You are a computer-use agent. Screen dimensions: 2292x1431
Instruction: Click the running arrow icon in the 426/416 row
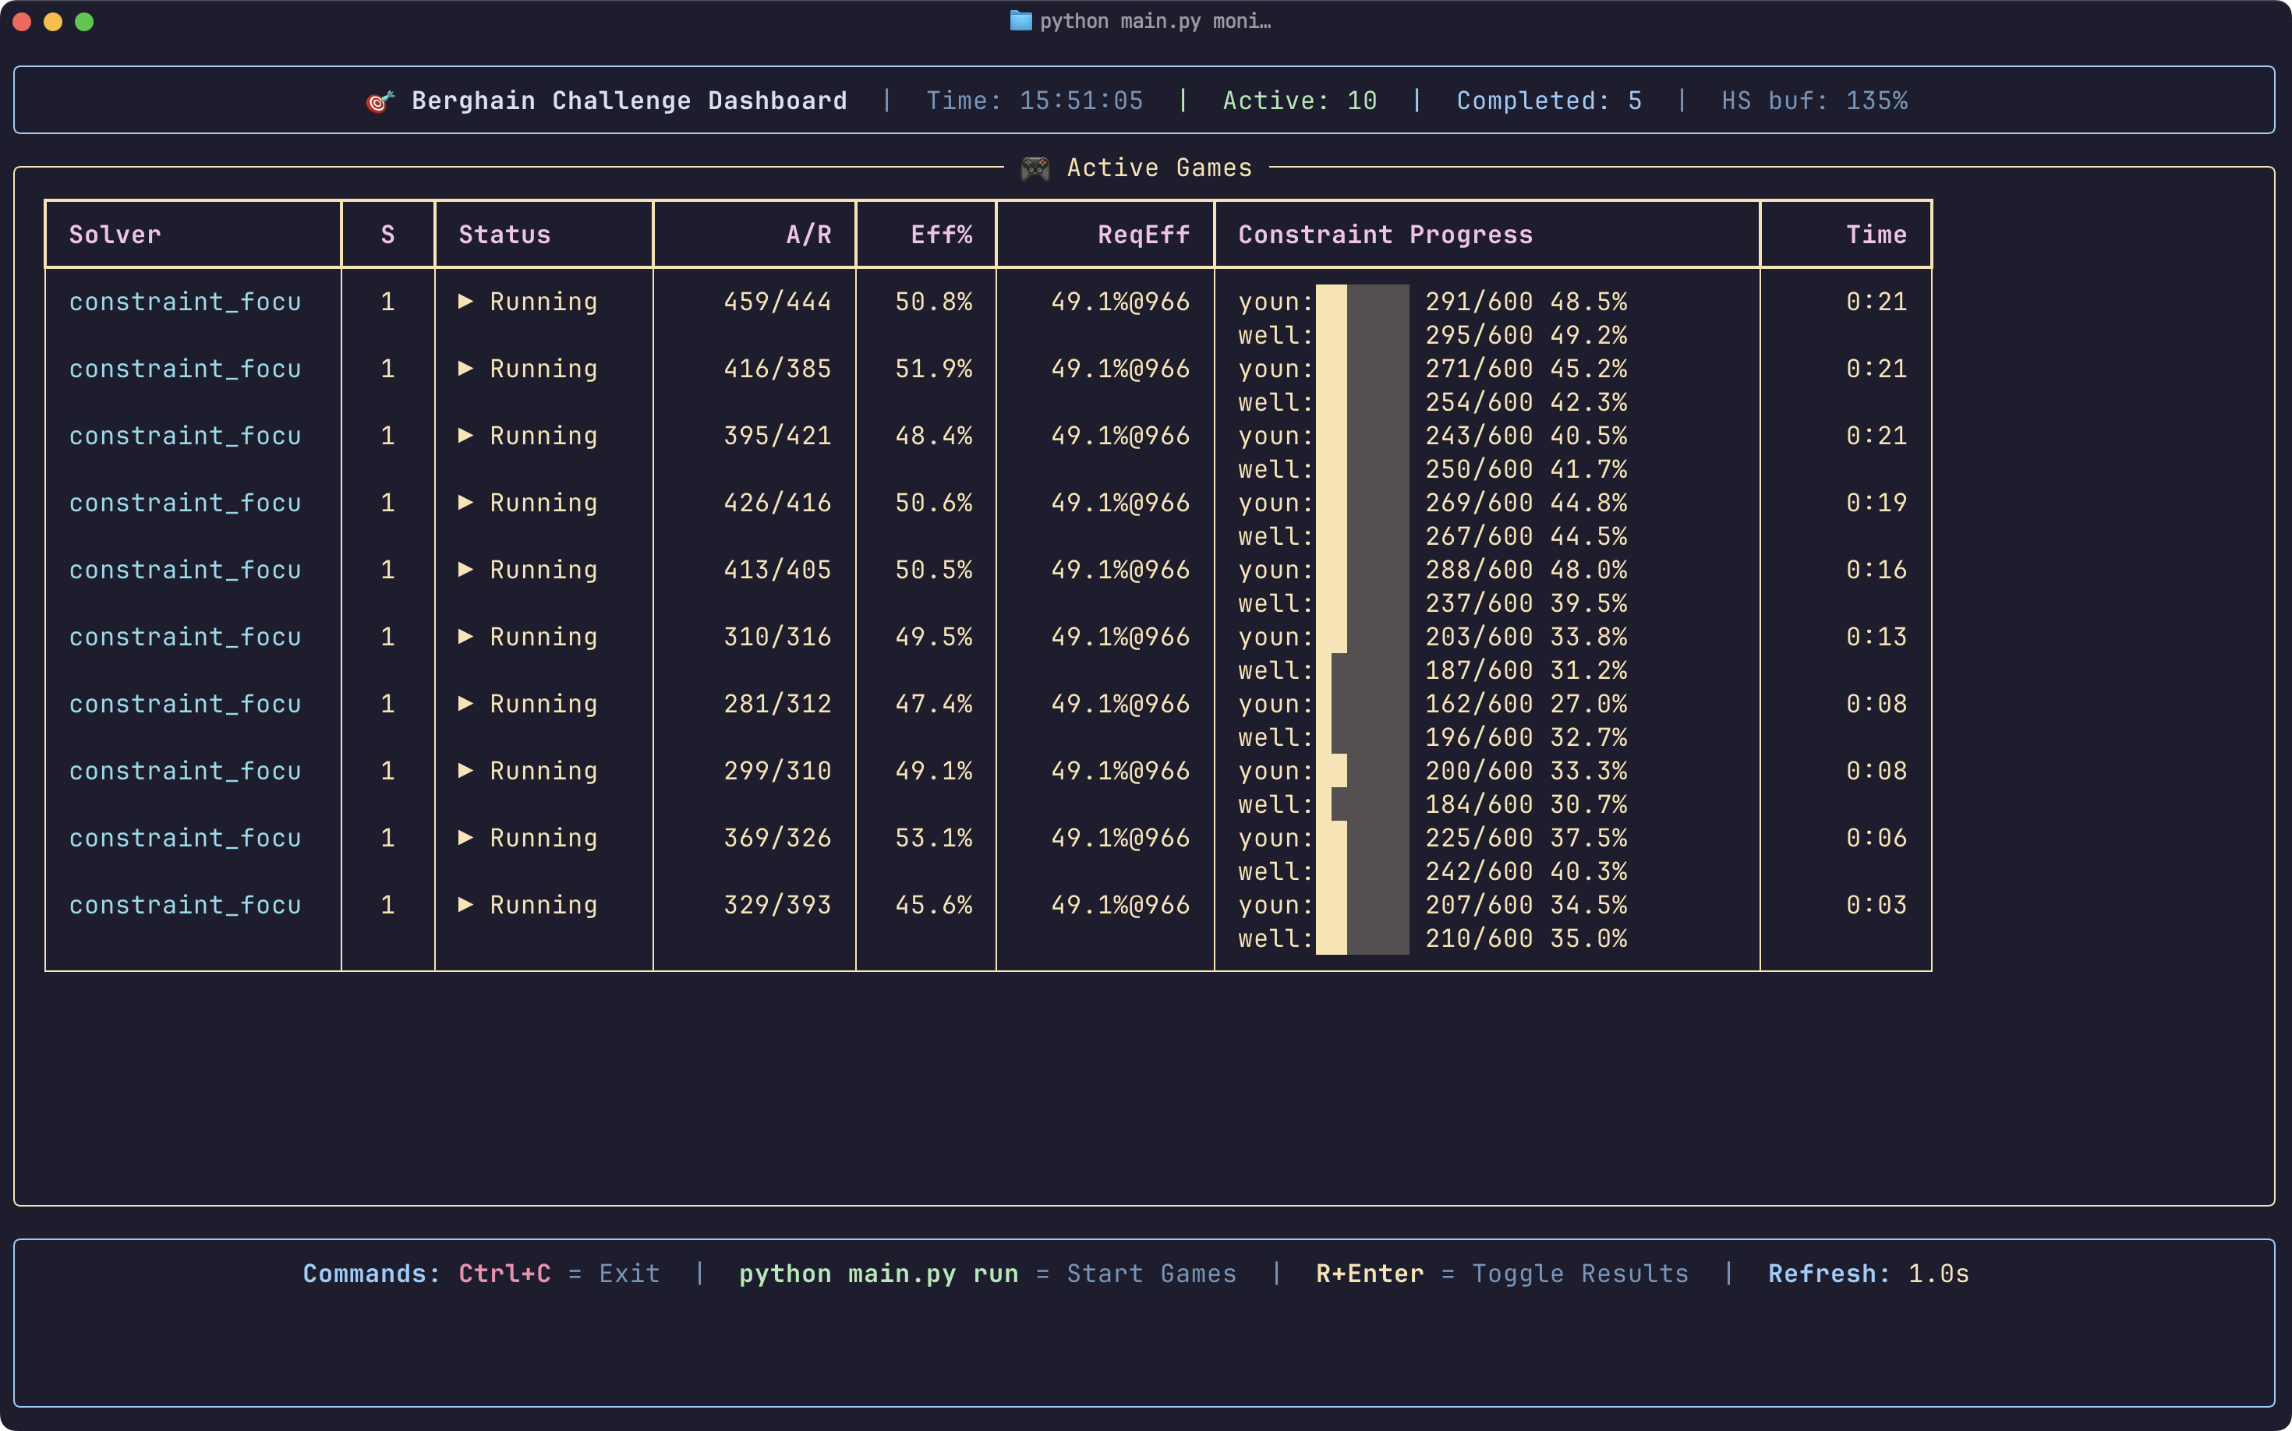coord(465,503)
